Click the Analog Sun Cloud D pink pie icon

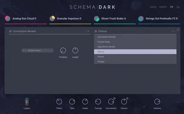pos(8,18)
